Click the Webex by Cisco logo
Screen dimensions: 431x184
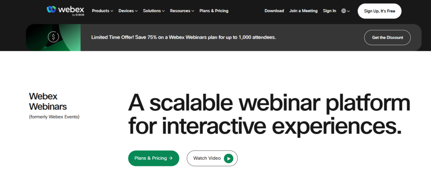coord(65,11)
